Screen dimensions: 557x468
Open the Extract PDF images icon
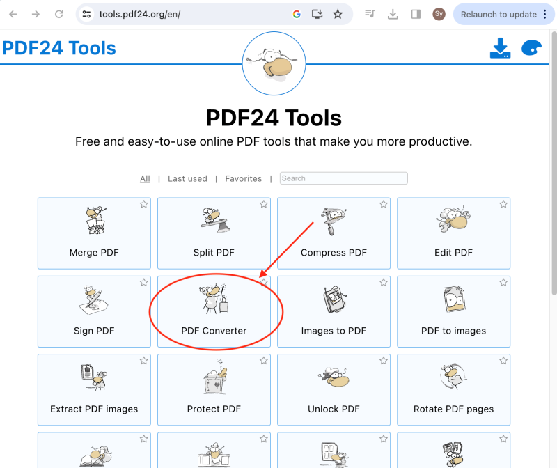click(94, 377)
